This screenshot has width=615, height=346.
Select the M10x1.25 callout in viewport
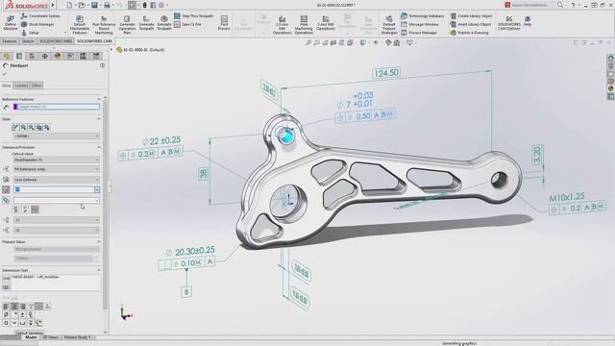tap(567, 197)
